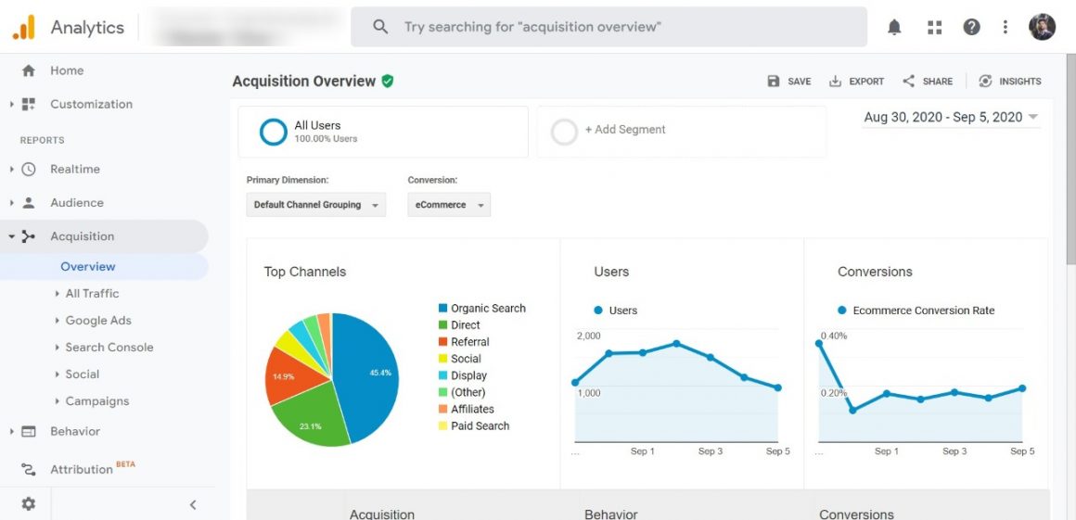Click the Paid Search legend label
1076x520 pixels.
point(480,426)
